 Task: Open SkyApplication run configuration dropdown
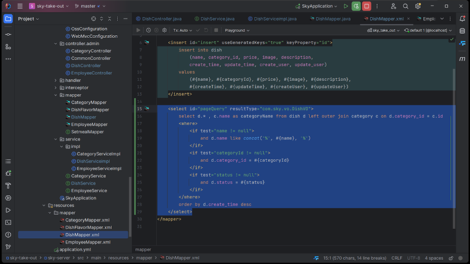coord(316,6)
